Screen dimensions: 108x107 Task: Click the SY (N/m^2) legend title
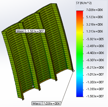coord(84,3)
